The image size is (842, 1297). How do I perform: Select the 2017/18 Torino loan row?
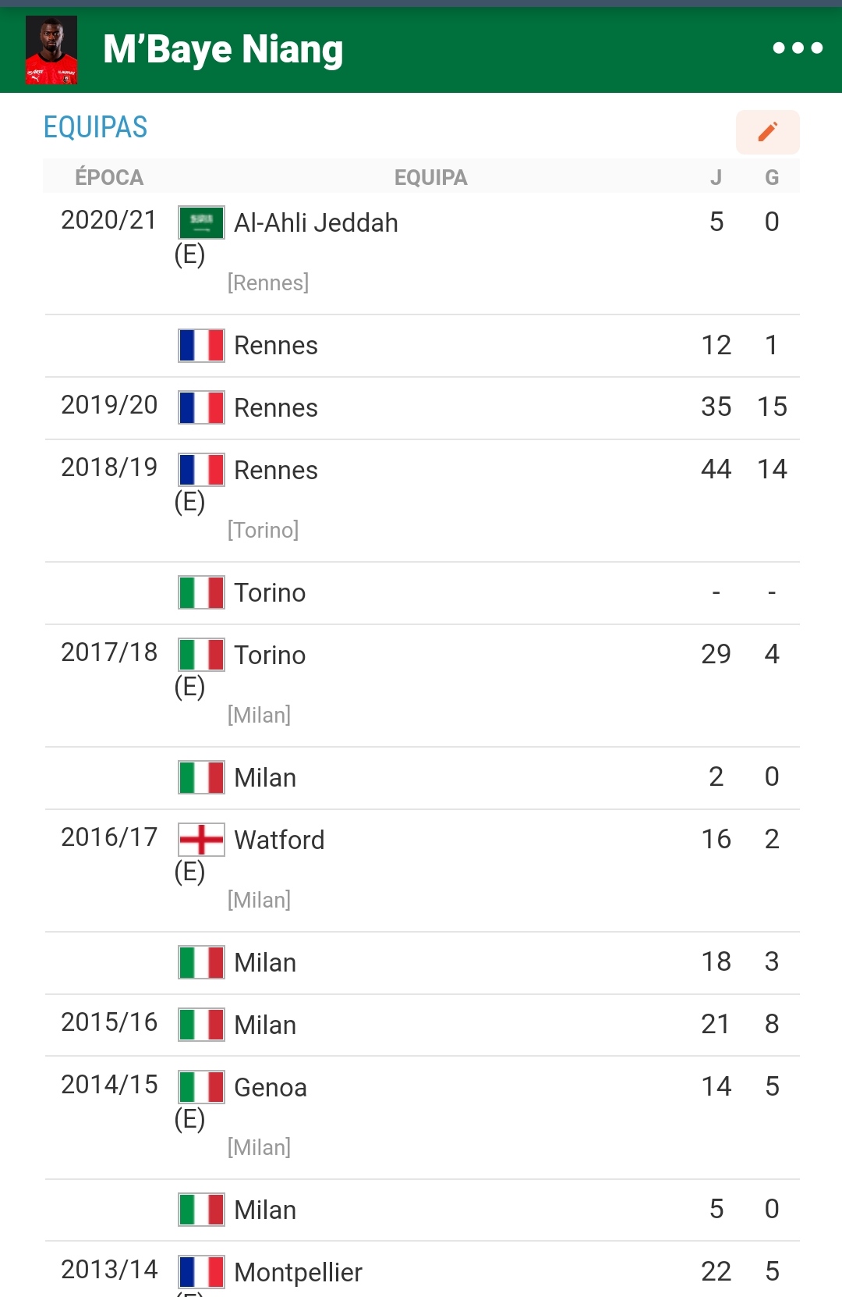pyautogui.click(x=423, y=686)
